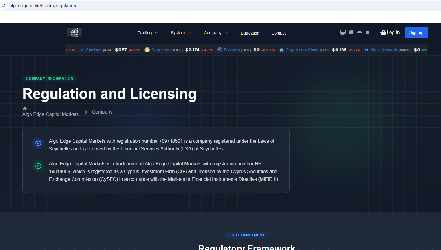
Task: Click the green checkmark icon beside CySEC text
Action: [x=38, y=166]
